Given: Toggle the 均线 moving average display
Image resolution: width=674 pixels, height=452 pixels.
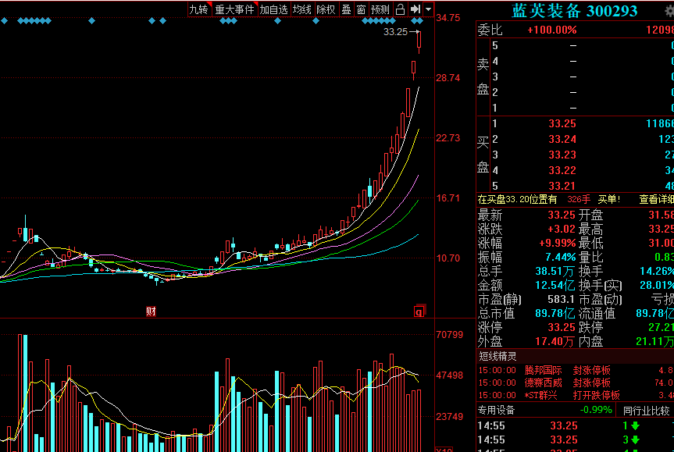Looking at the screenshot, I should pyautogui.click(x=302, y=9).
